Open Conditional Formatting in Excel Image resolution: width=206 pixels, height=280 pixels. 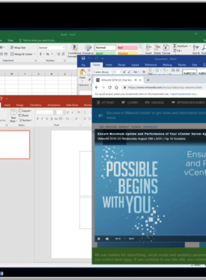[75, 51]
